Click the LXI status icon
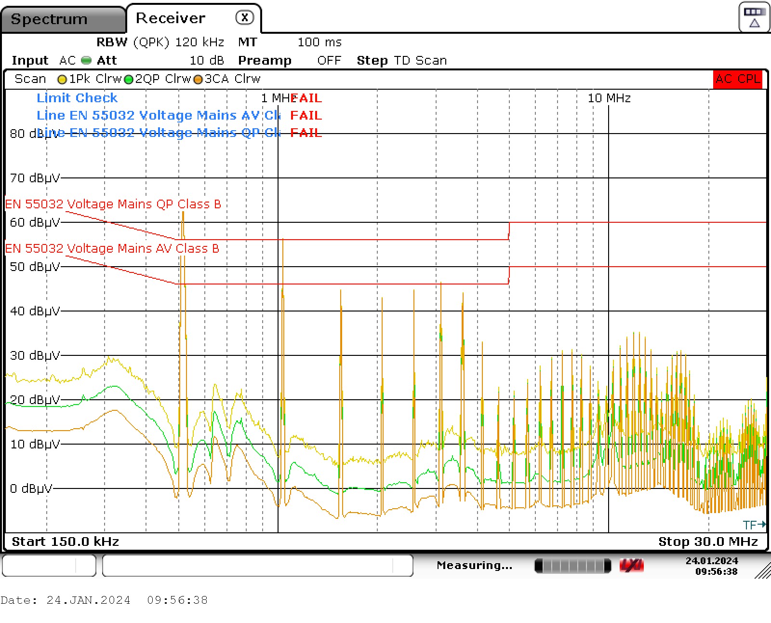This screenshot has width=771, height=623. [631, 566]
